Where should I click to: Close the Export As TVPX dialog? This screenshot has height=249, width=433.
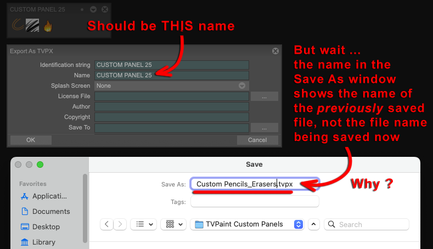click(275, 51)
